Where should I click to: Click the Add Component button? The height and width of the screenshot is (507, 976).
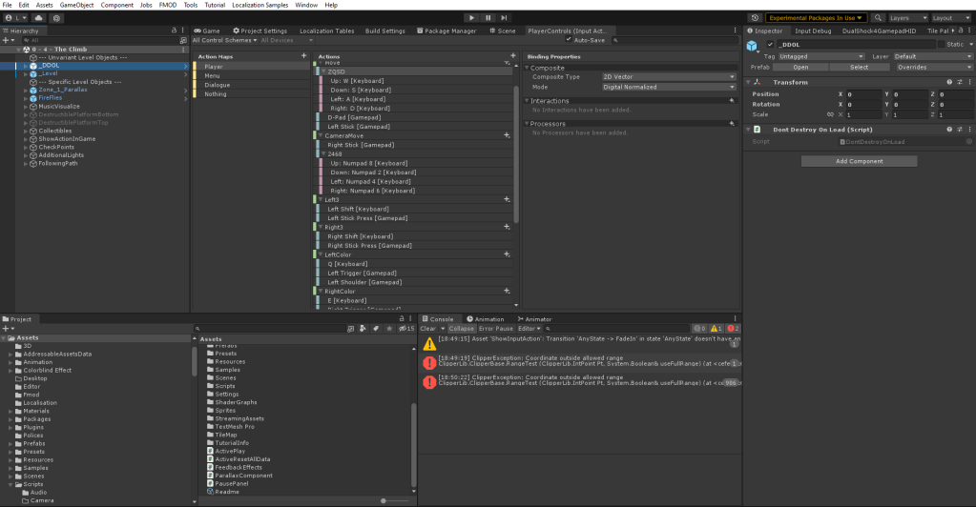(x=859, y=161)
